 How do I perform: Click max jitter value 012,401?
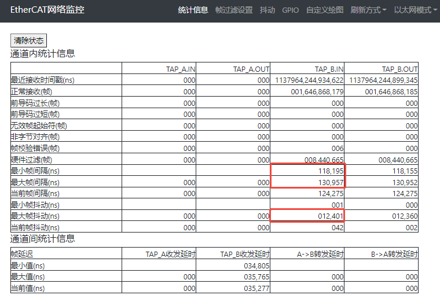tap(331, 216)
